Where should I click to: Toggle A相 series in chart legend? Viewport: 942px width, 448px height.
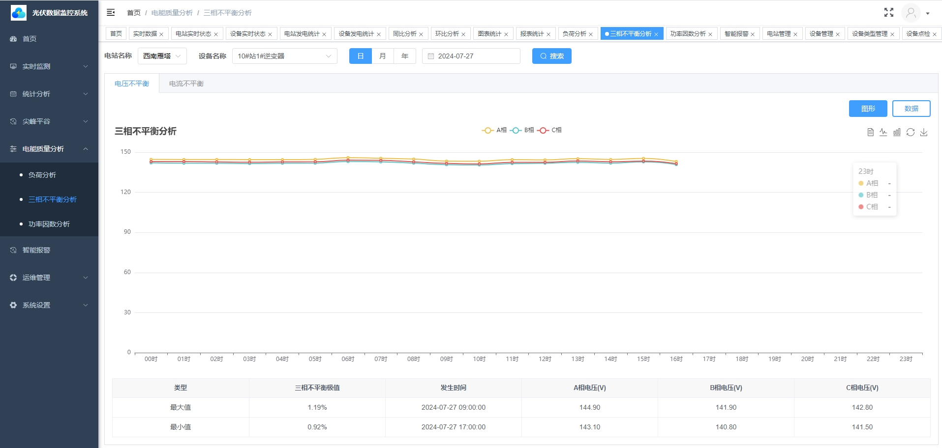(x=494, y=130)
